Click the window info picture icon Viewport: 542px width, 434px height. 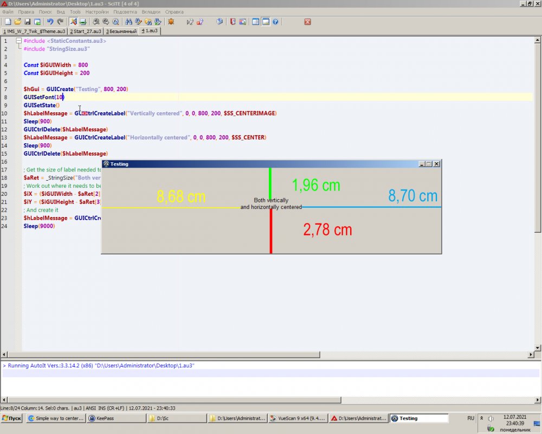(x=243, y=22)
